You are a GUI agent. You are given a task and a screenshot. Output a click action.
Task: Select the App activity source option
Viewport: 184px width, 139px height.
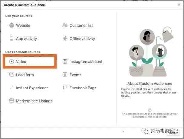(x=23, y=39)
